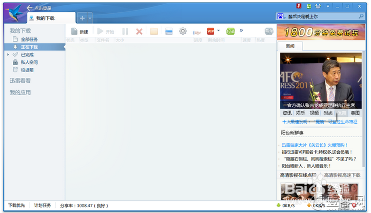
Task: Select the 体育 news category tab
Action: pos(342,113)
